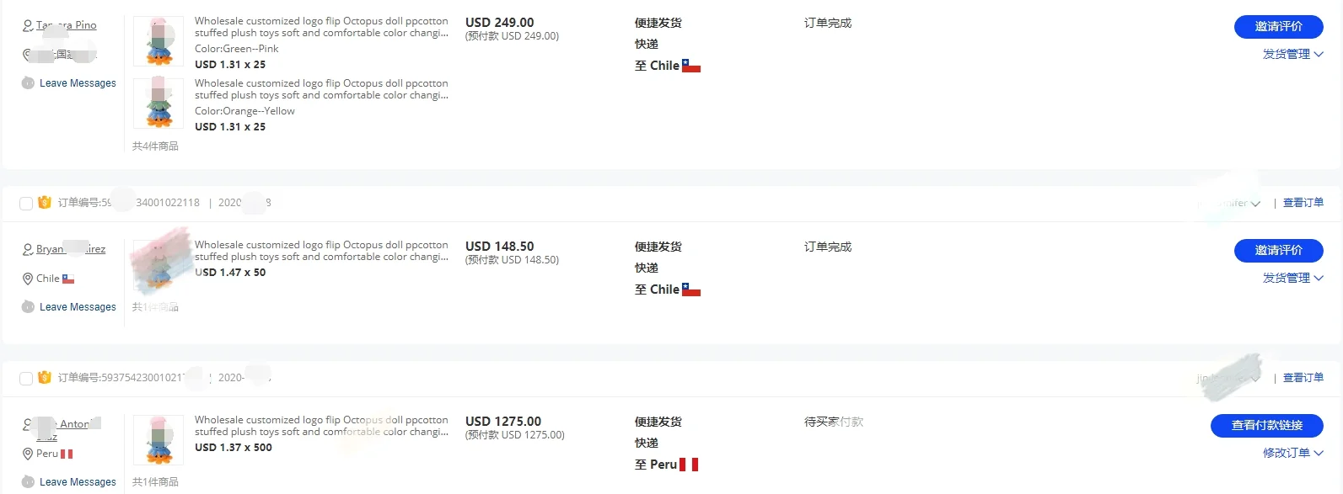Click the user profile icon beside Bryan's name
Image resolution: width=1343 pixels, height=494 pixels.
[x=28, y=249]
